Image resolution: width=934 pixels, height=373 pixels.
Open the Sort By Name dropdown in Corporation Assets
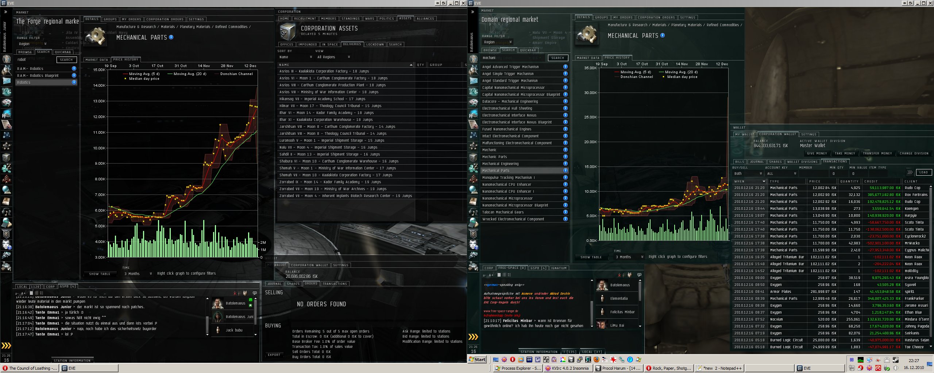click(x=296, y=57)
